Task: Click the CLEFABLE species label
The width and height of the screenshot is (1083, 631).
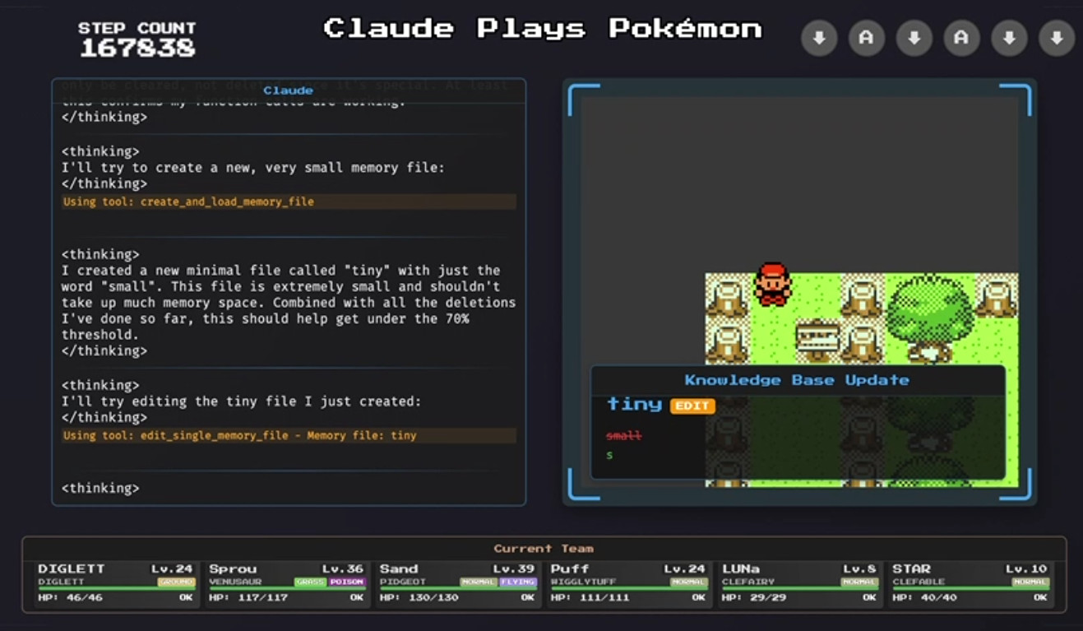Action: point(919,582)
